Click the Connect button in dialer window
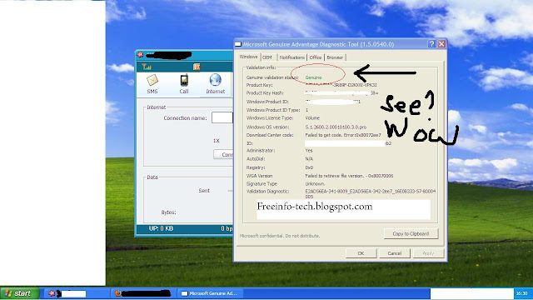This screenshot has width=533, height=300. point(223,154)
